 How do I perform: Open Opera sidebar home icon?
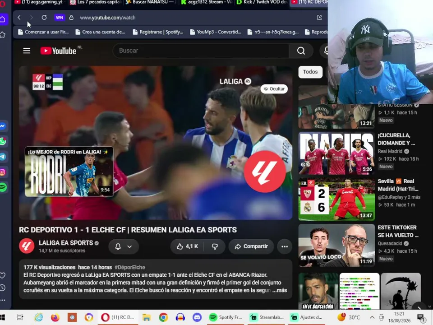coord(3,19)
